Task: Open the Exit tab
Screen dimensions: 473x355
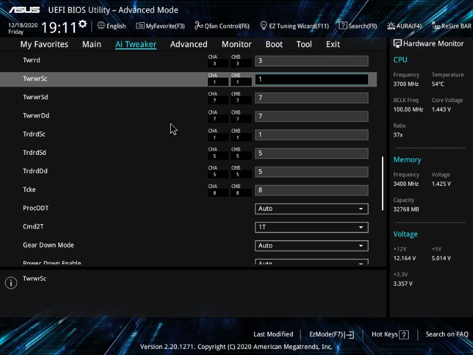Action: point(333,44)
